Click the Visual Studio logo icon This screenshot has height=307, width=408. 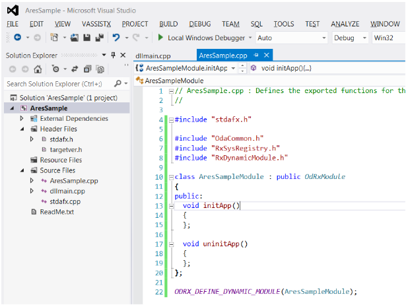(x=13, y=11)
